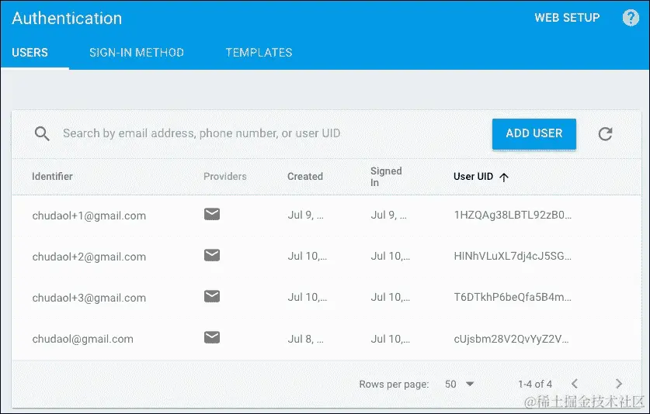Click the Add User button

click(534, 133)
